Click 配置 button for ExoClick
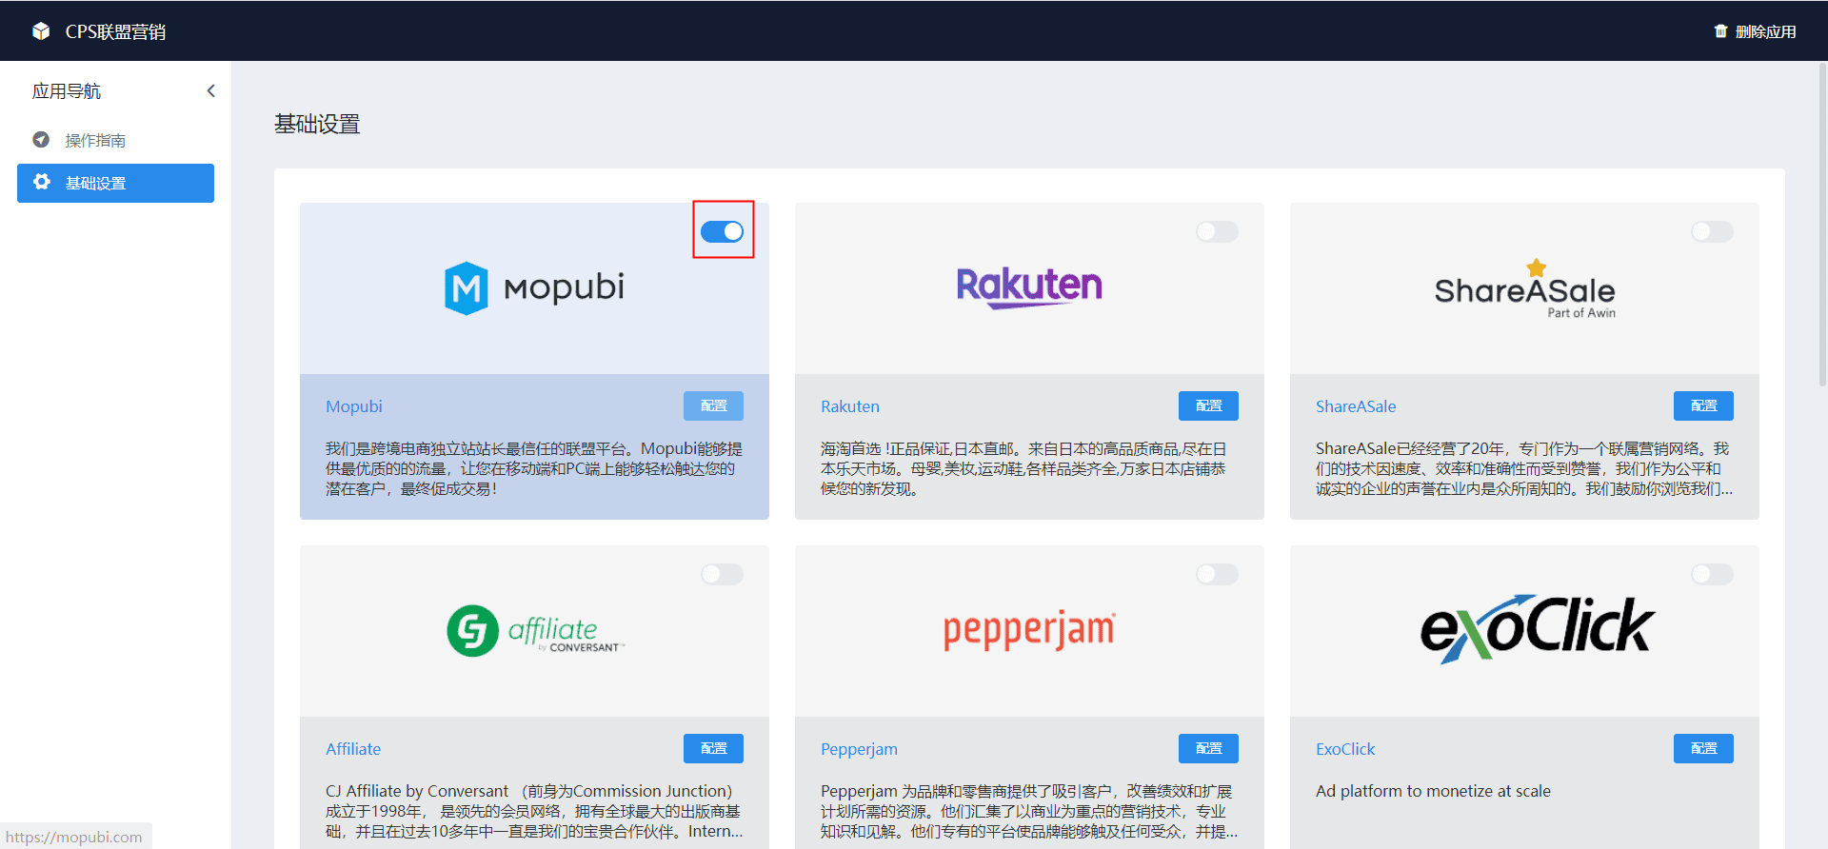The image size is (1828, 849). (1703, 748)
